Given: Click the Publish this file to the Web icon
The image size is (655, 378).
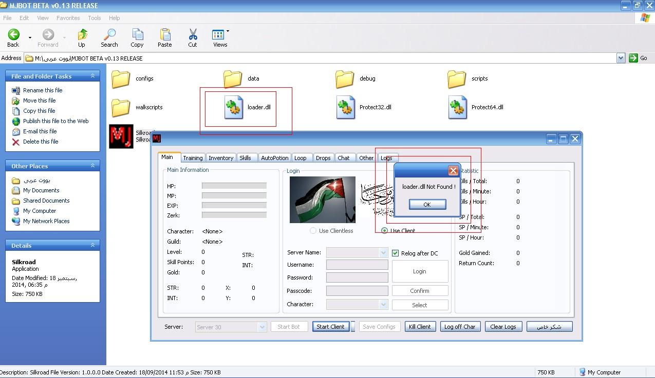Looking at the screenshot, I should click(16, 121).
